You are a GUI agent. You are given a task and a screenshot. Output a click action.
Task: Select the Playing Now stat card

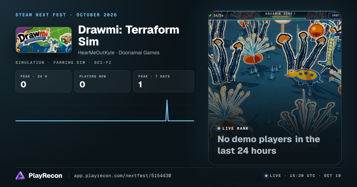click(x=102, y=81)
